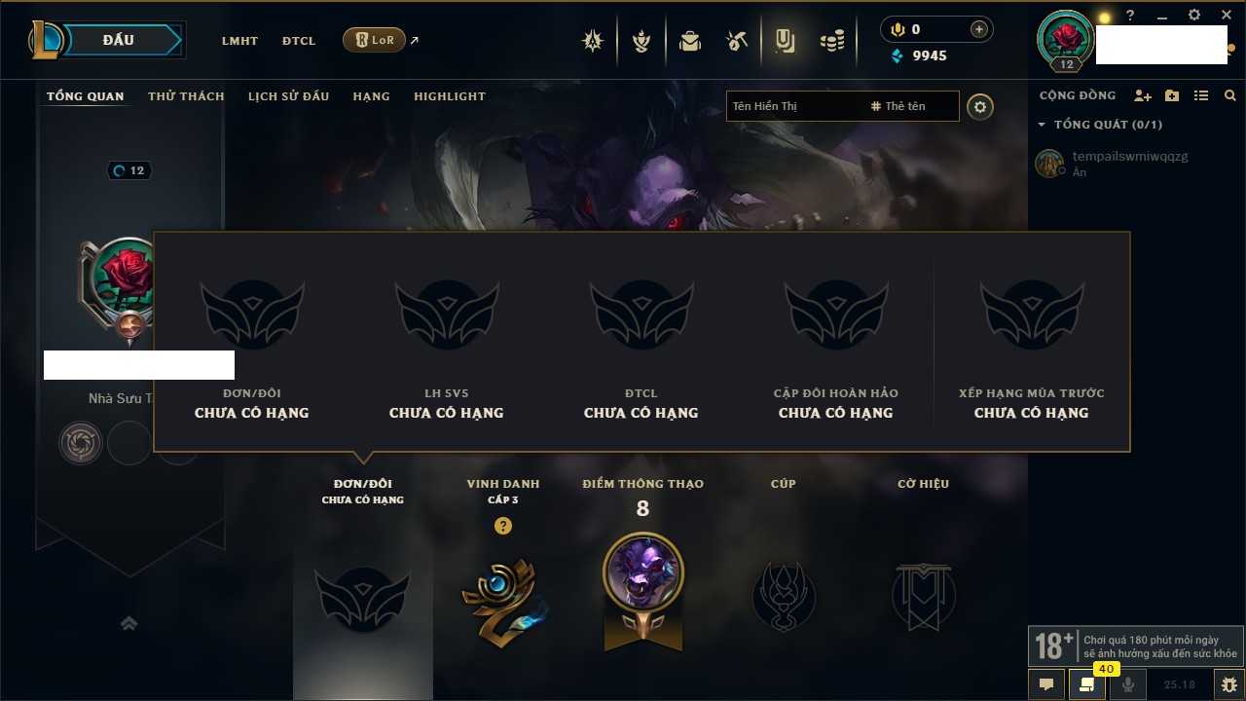Image resolution: width=1246 pixels, height=701 pixels.
Task: Click the add friend icon in social panel
Action: click(x=1143, y=95)
